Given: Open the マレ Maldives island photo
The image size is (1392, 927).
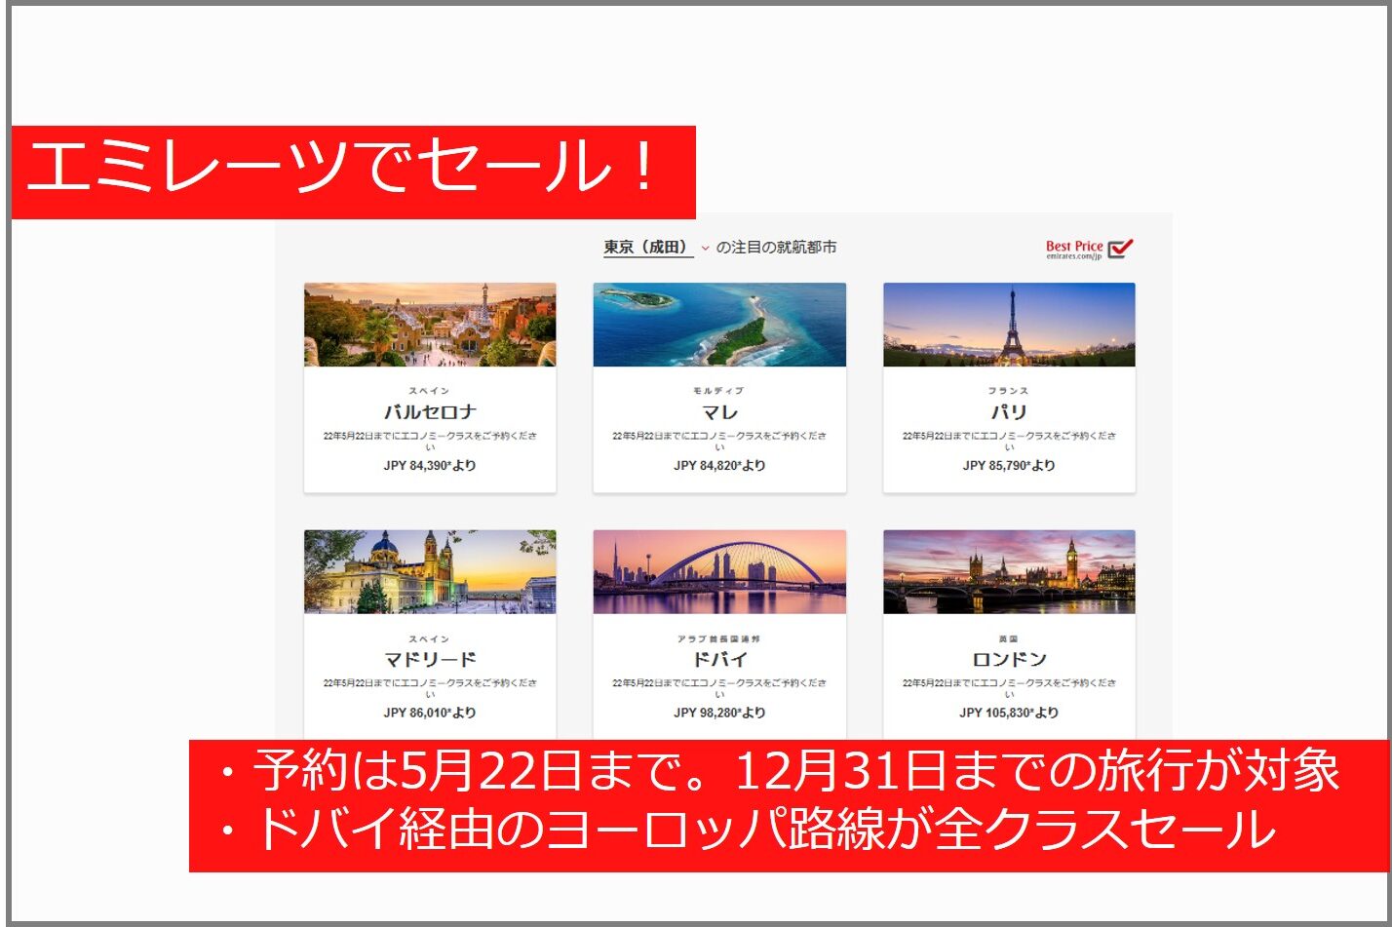Looking at the screenshot, I should pos(719,325).
